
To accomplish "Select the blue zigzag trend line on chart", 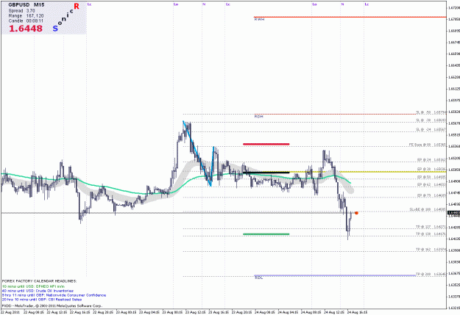I will (197, 152).
